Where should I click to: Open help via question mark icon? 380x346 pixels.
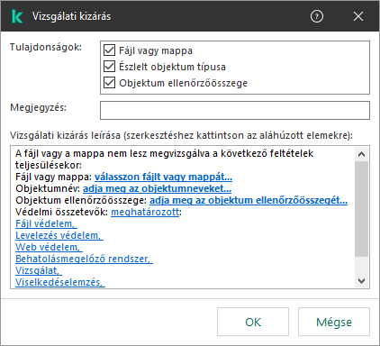click(317, 16)
